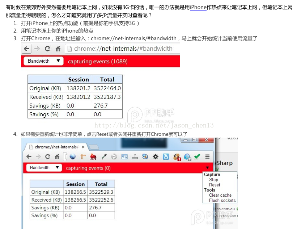This screenshot has width=301, height=243.
Task: Click back arrow in second Chrome window
Action: pyautogui.click(x=29, y=157)
